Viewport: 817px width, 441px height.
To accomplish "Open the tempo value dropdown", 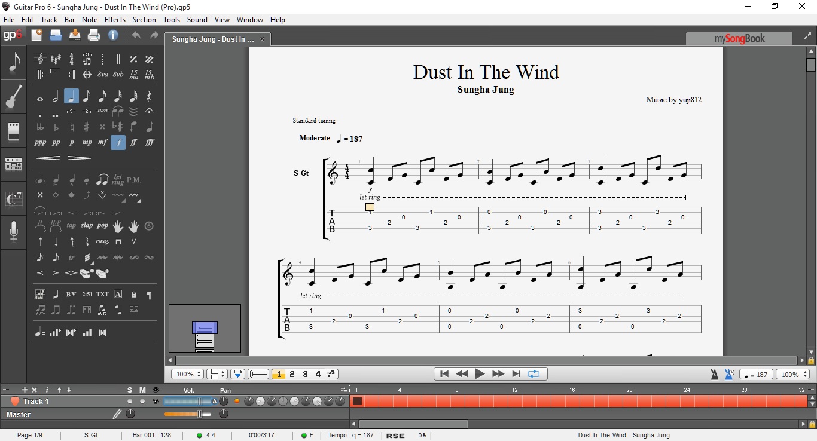I will point(756,373).
